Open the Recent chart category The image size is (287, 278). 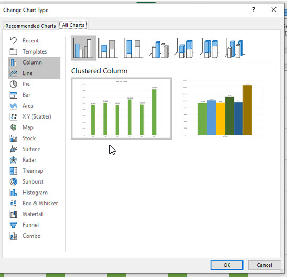click(x=34, y=41)
